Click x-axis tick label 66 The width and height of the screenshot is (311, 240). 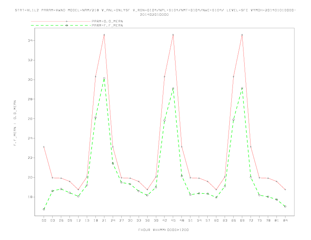tap(234, 220)
